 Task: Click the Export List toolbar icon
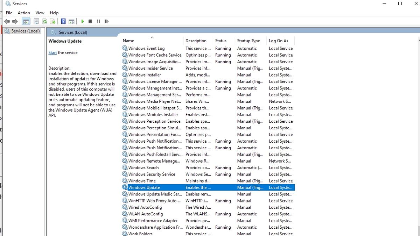coord(53,21)
